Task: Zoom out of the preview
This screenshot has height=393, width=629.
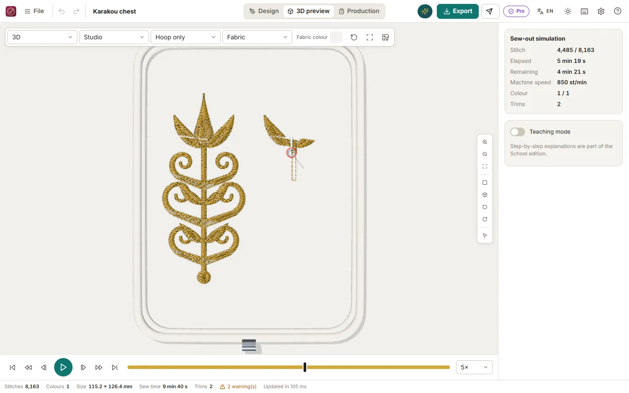Action: click(485, 154)
